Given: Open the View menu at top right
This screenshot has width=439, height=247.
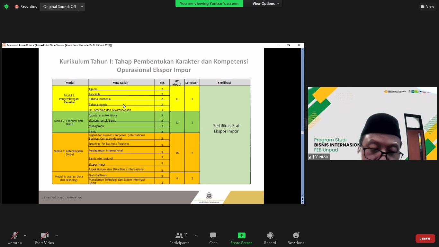Looking at the screenshot, I should tap(427, 6).
